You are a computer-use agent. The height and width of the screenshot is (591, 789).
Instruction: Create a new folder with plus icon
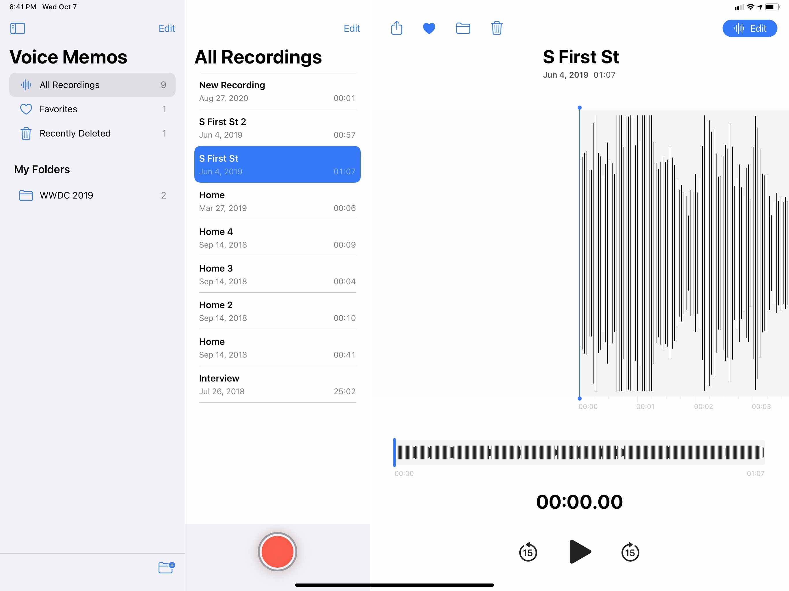pyautogui.click(x=167, y=567)
